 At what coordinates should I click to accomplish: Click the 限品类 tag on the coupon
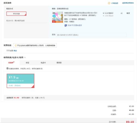tap(18, 85)
